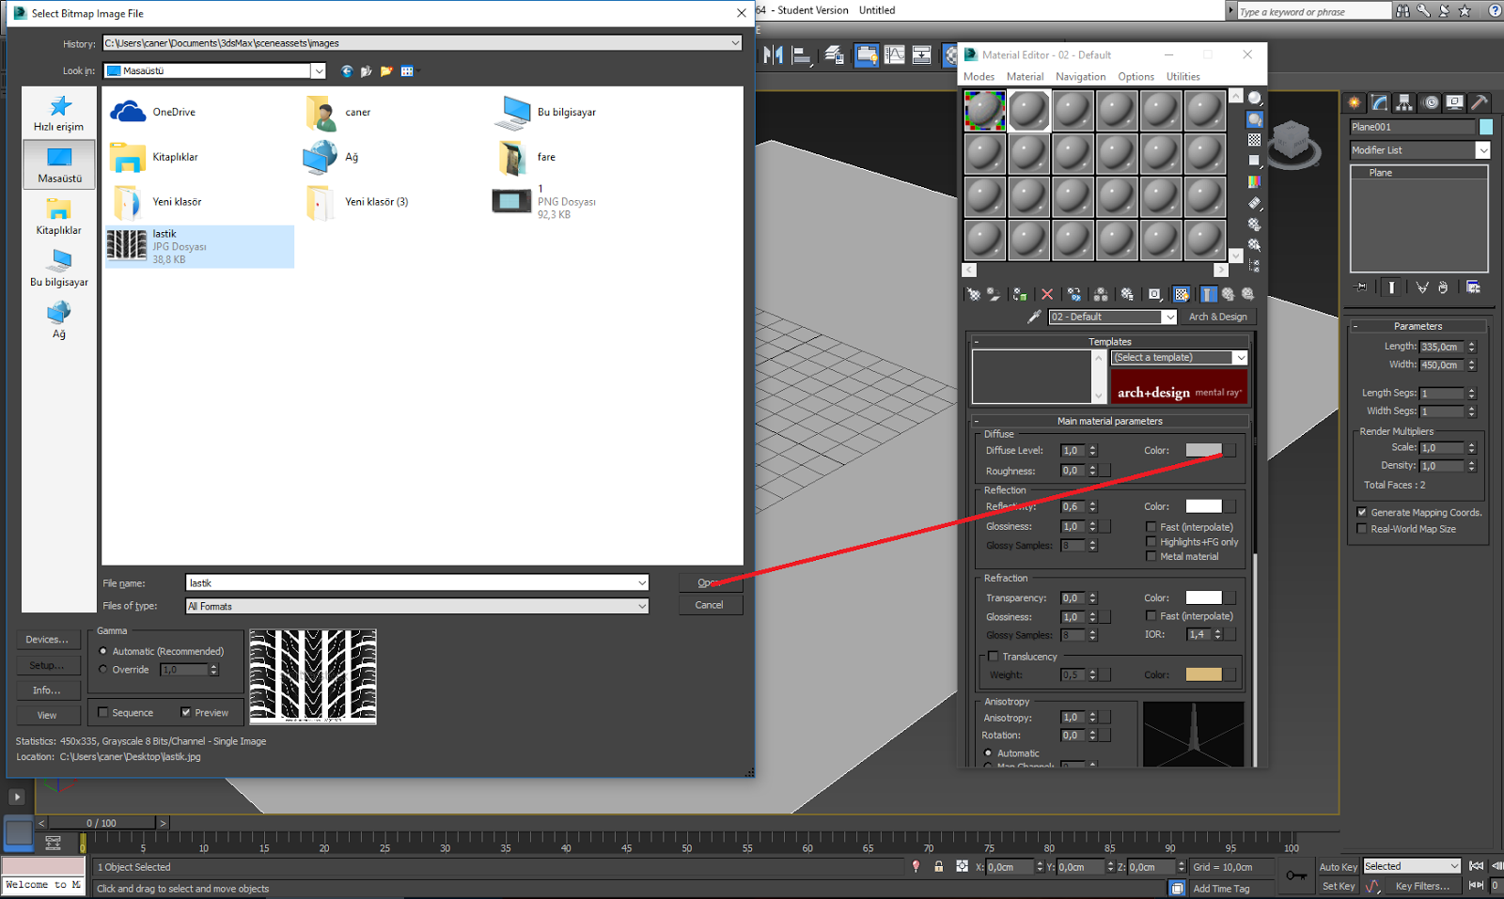Click the Material/Map Navigator icon
Image resolution: width=1504 pixels, height=899 pixels.
pyautogui.click(x=1254, y=266)
